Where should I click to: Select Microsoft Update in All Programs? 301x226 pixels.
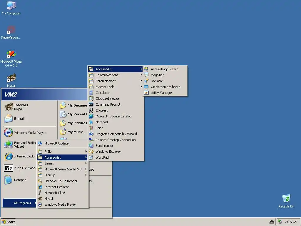tap(63, 143)
